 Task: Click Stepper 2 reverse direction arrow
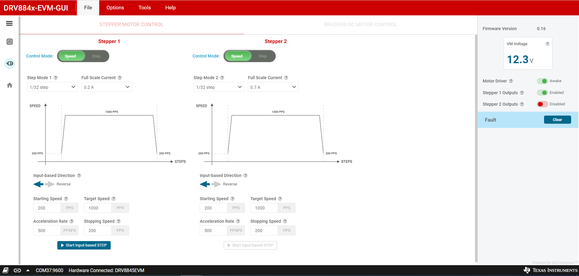[205, 184]
